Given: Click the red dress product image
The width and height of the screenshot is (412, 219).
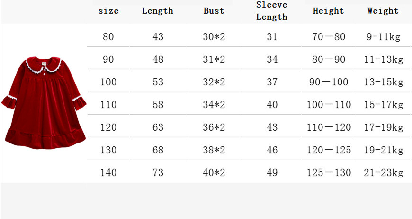Looking at the screenshot, I should (x=45, y=102).
